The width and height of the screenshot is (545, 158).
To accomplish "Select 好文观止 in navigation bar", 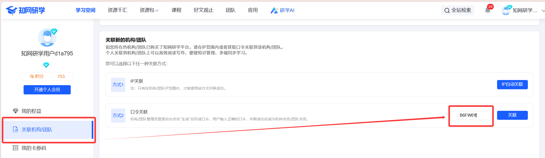I will tap(203, 10).
